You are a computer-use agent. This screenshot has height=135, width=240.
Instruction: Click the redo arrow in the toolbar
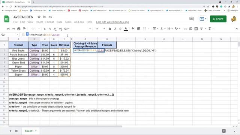point(13,29)
